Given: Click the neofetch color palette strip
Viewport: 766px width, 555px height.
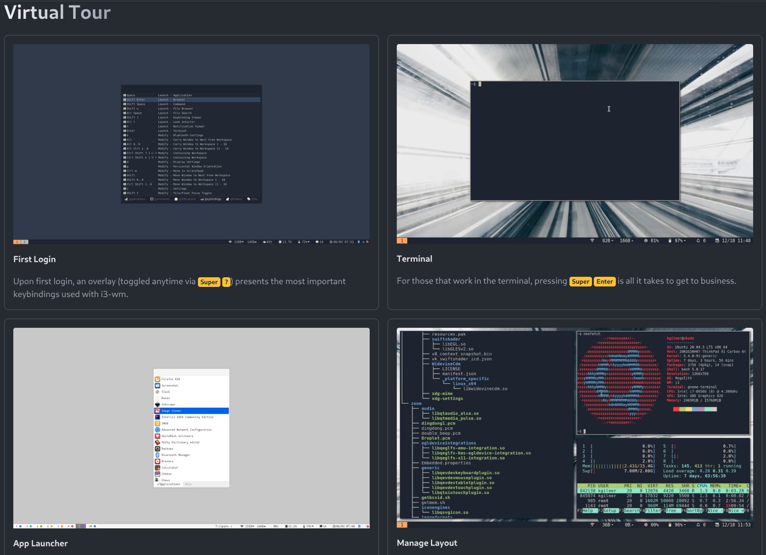Looking at the screenshot, I should coord(695,409).
